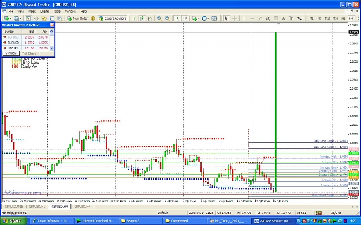Expand the Profiles dropdown arrow

click(20, 18)
